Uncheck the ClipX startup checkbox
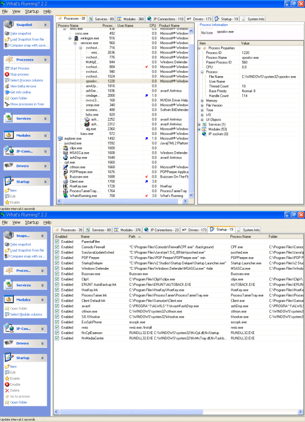This screenshot has height=422, width=305. point(57,279)
